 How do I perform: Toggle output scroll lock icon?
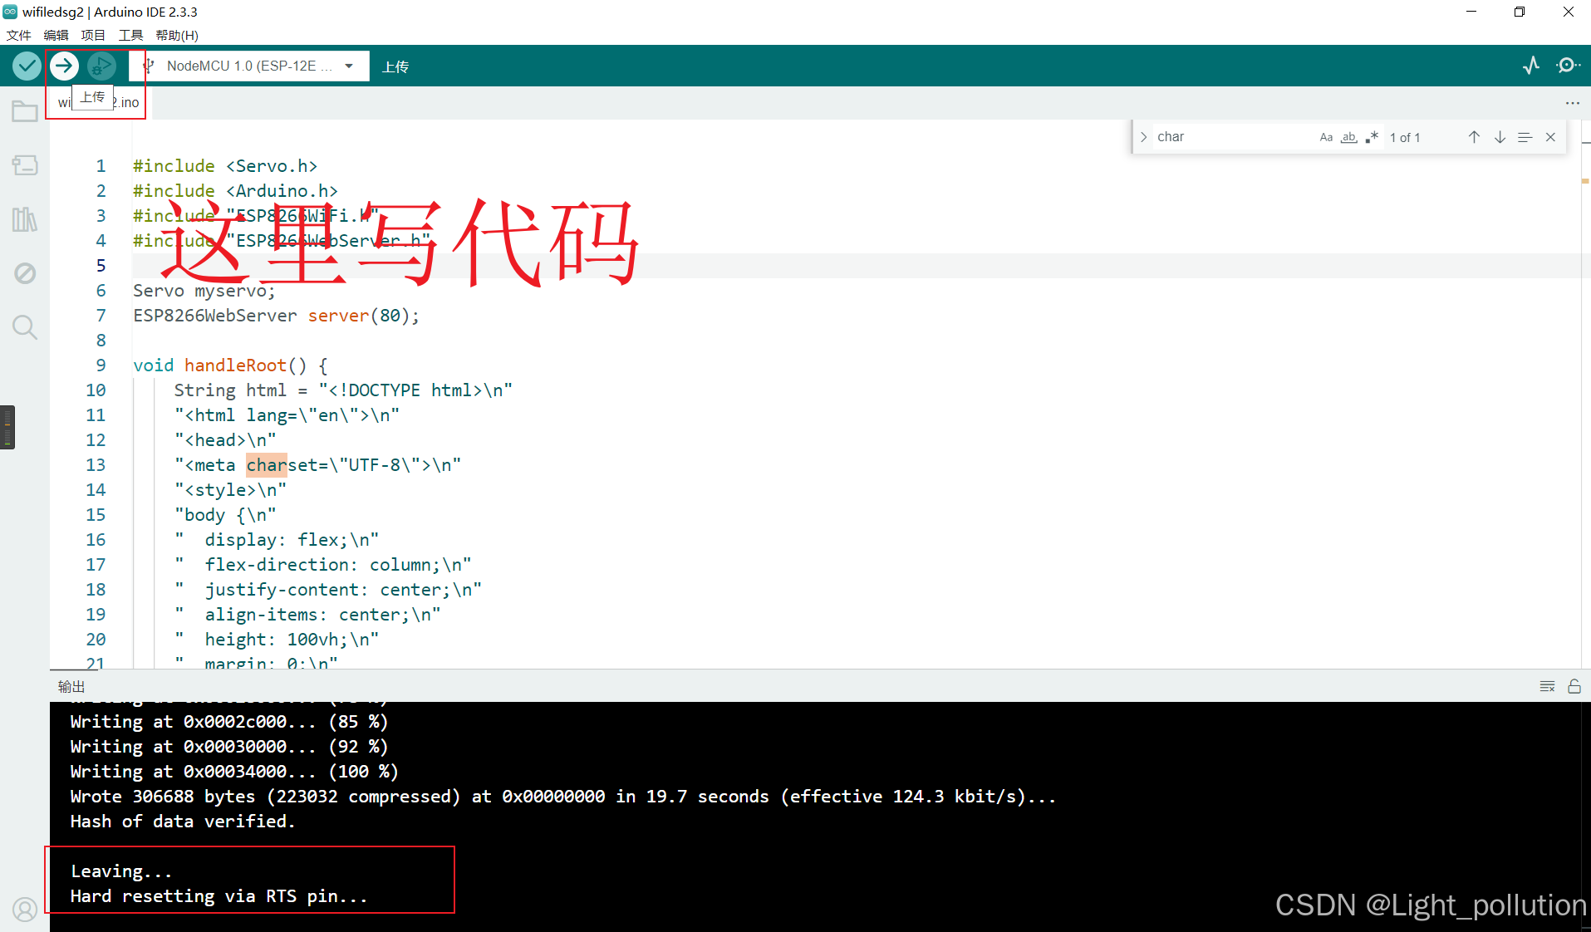1574,686
